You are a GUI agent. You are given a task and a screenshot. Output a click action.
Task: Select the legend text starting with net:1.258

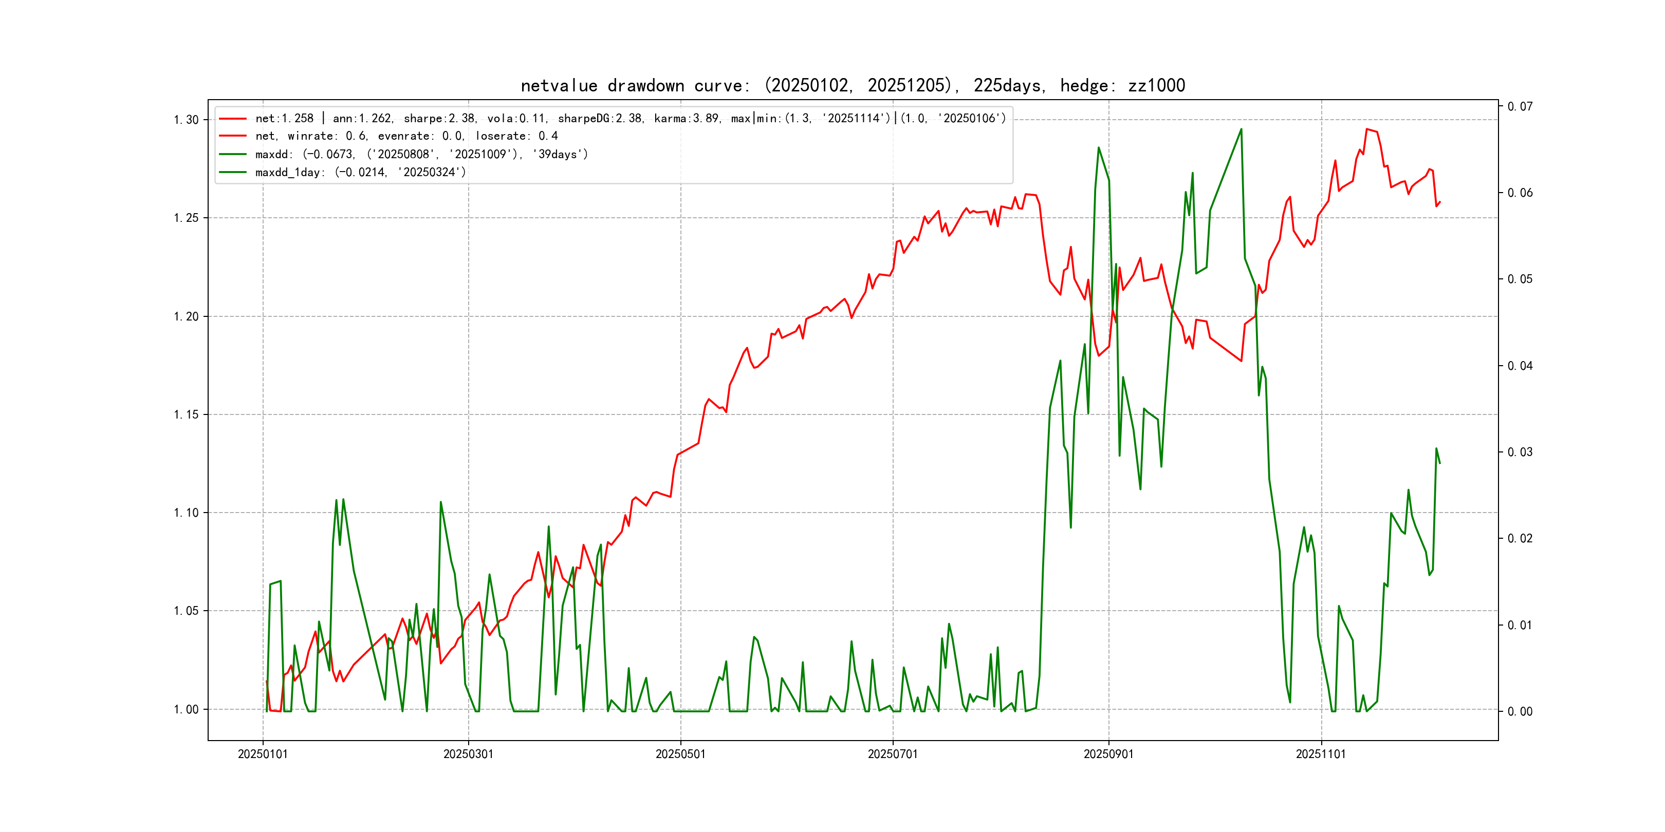(x=630, y=119)
